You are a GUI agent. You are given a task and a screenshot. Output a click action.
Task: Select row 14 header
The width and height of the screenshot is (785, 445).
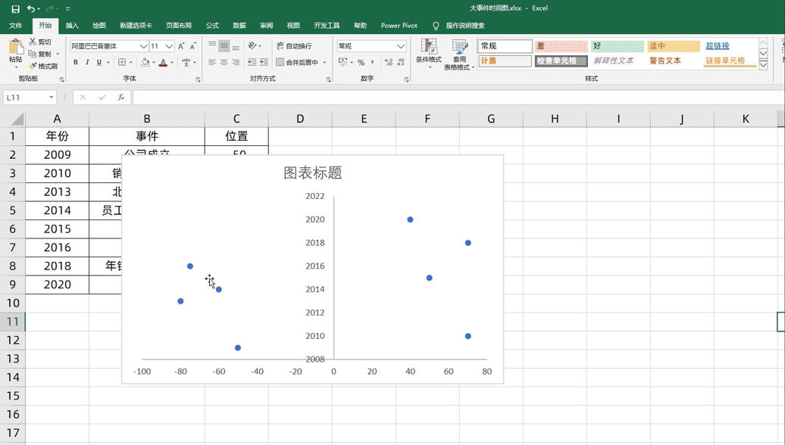13,378
